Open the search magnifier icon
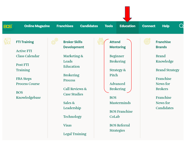Screen dimensions: 187x144 tap(181, 26)
